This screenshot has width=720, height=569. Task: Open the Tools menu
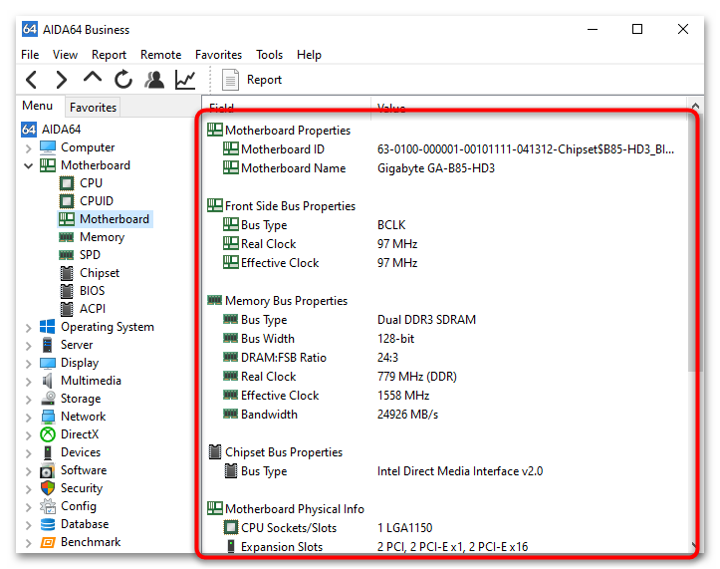269,55
